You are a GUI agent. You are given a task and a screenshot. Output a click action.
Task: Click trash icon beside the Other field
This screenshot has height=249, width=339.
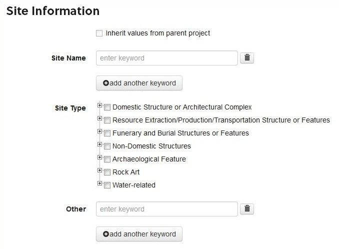click(x=247, y=209)
